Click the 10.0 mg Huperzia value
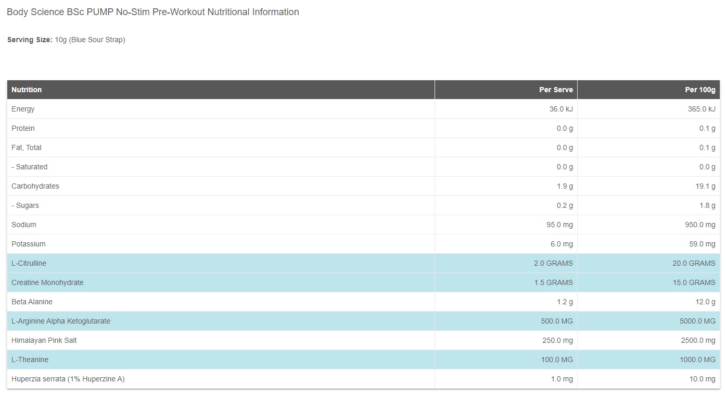This screenshot has width=726, height=396. point(703,379)
